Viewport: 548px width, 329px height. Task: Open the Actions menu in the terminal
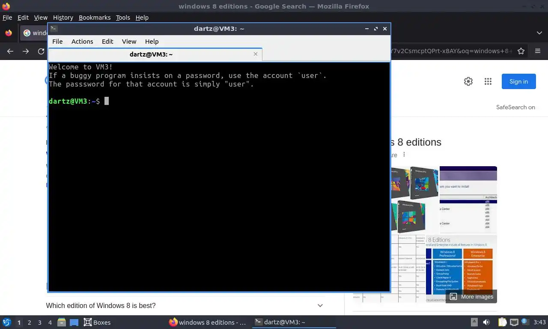coord(82,42)
